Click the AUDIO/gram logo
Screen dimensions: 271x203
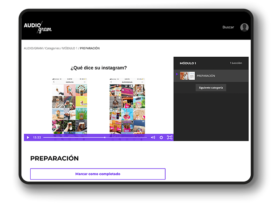point(38,27)
